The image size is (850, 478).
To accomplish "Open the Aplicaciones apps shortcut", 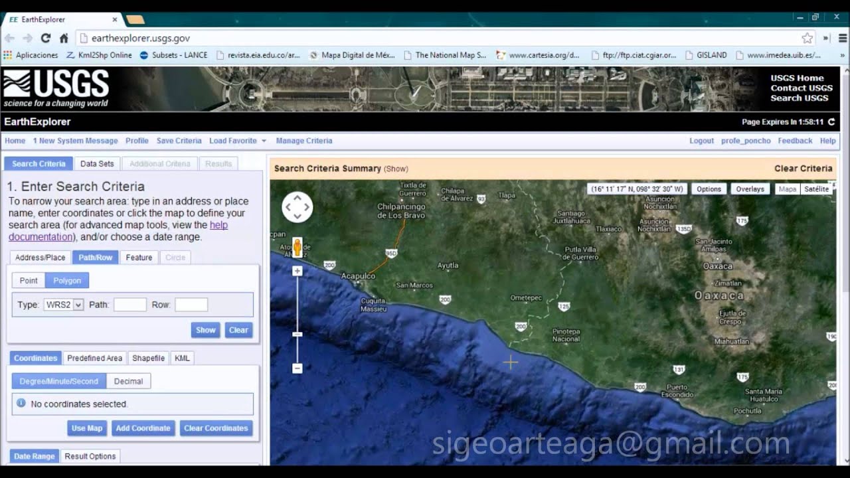I will (x=31, y=55).
